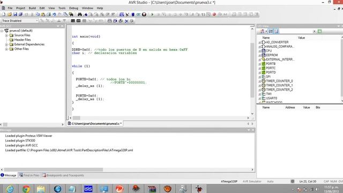
Task: Click the Paste toolbar icon
Action: tap(43, 14)
